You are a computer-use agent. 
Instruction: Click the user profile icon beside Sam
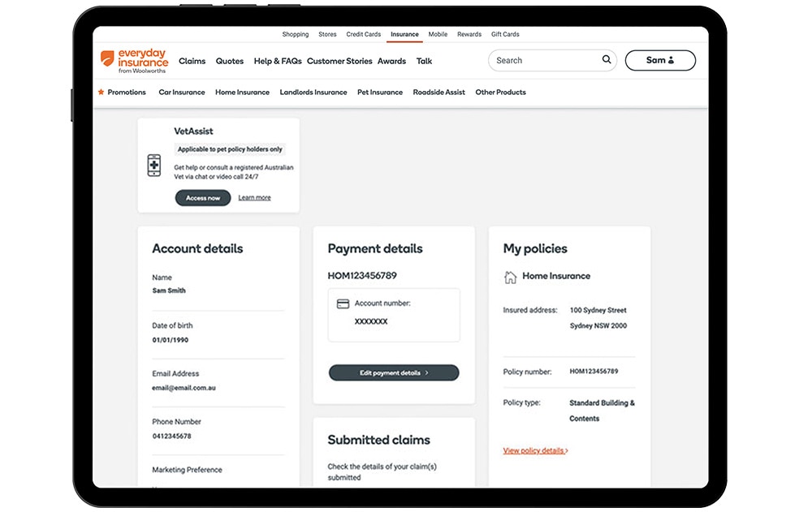point(672,60)
